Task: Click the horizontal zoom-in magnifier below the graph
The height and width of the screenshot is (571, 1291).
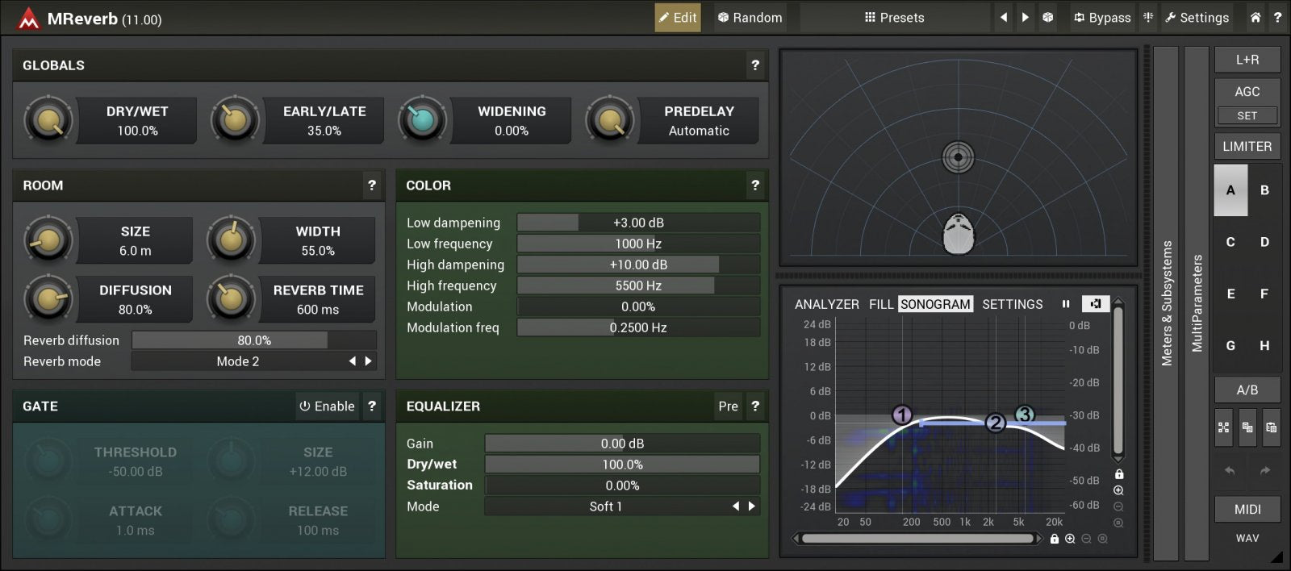Action: point(1070,539)
